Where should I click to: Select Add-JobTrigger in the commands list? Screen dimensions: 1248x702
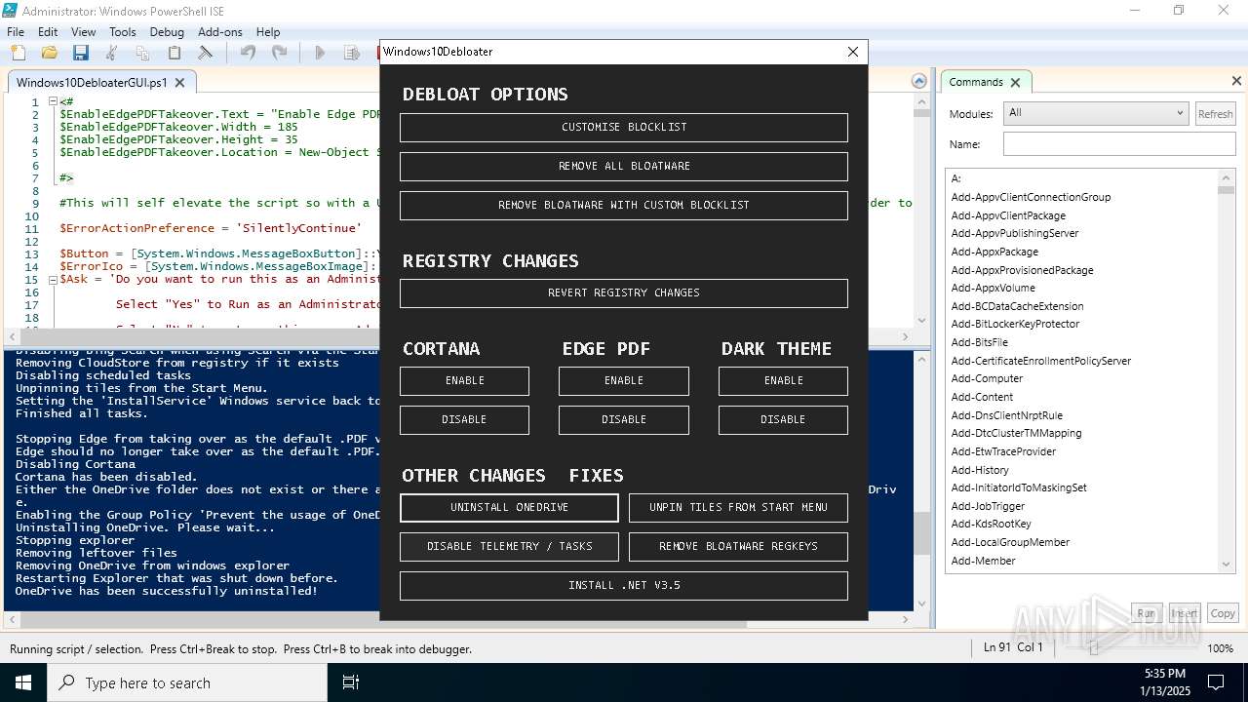(988, 506)
